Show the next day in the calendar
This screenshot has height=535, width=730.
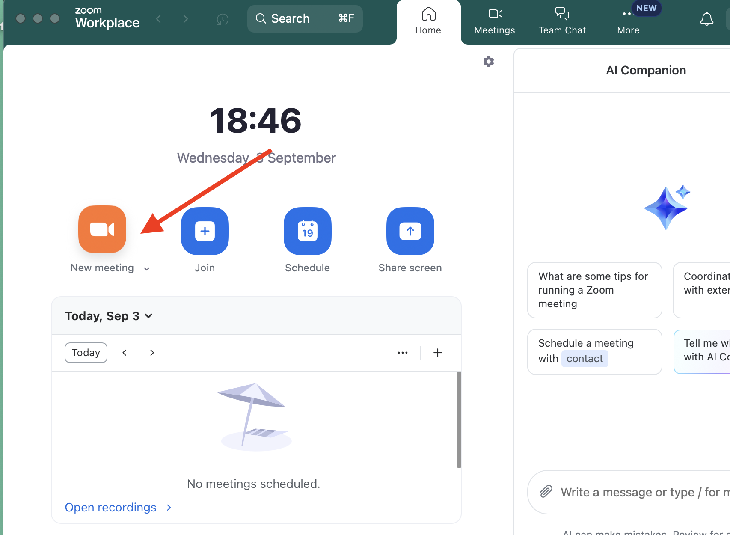(152, 353)
